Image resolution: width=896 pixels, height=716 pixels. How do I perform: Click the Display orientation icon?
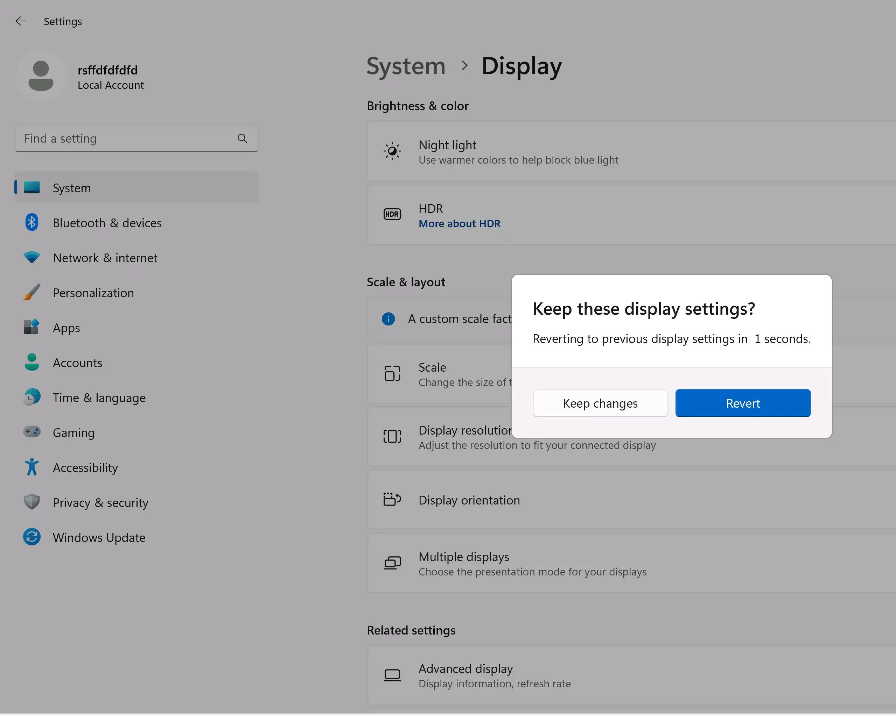392,500
